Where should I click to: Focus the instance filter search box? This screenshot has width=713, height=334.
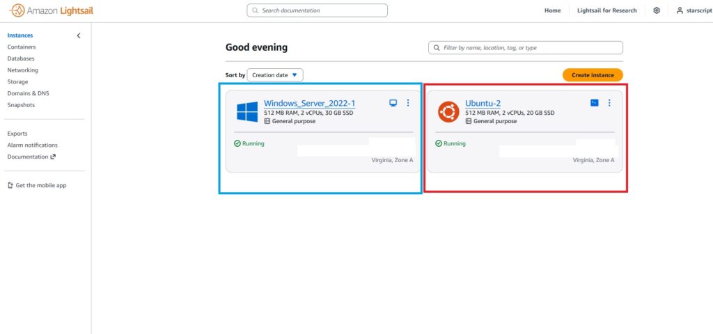click(526, 48)
